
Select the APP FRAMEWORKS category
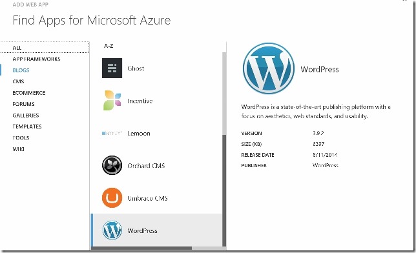(36, 59)
